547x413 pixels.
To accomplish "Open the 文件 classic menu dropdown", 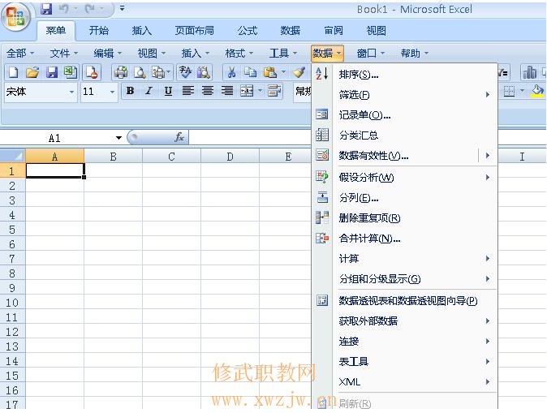I will coord(63,54).
